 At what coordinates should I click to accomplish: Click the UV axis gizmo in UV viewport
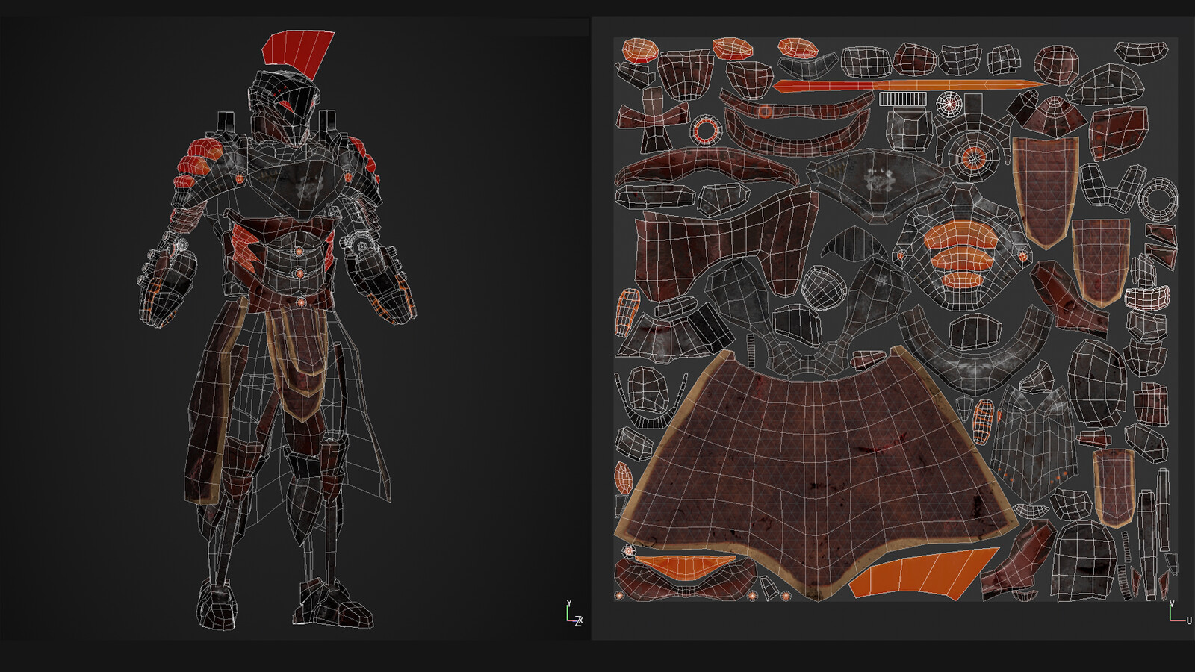tap(1179, 612)
